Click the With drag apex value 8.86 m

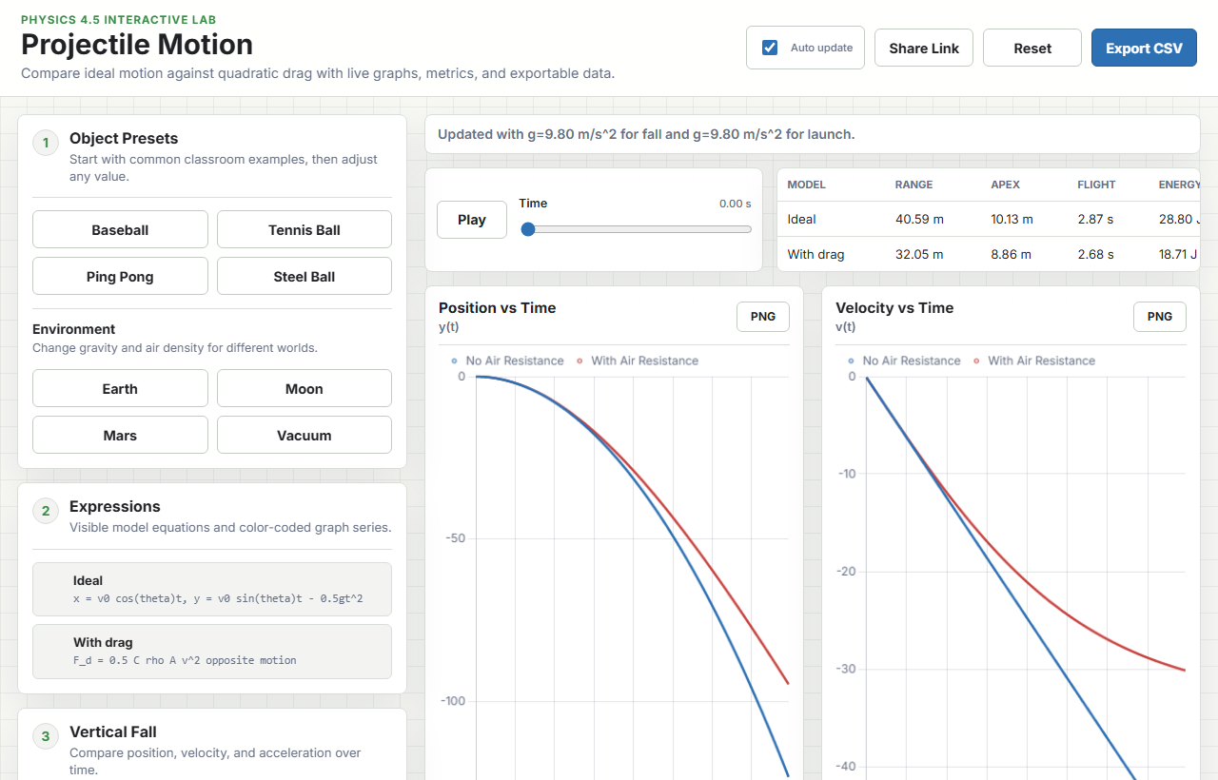point(1009,254)
